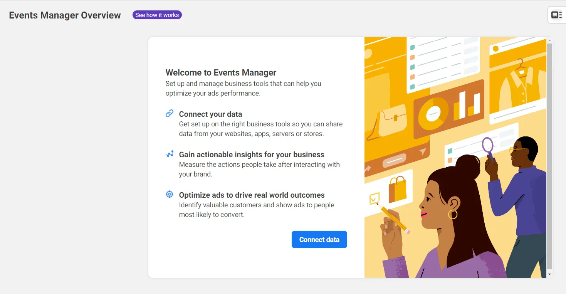Click Gain actionable insights for your business heading
566x294 pixels.
[x=252, y=155]
